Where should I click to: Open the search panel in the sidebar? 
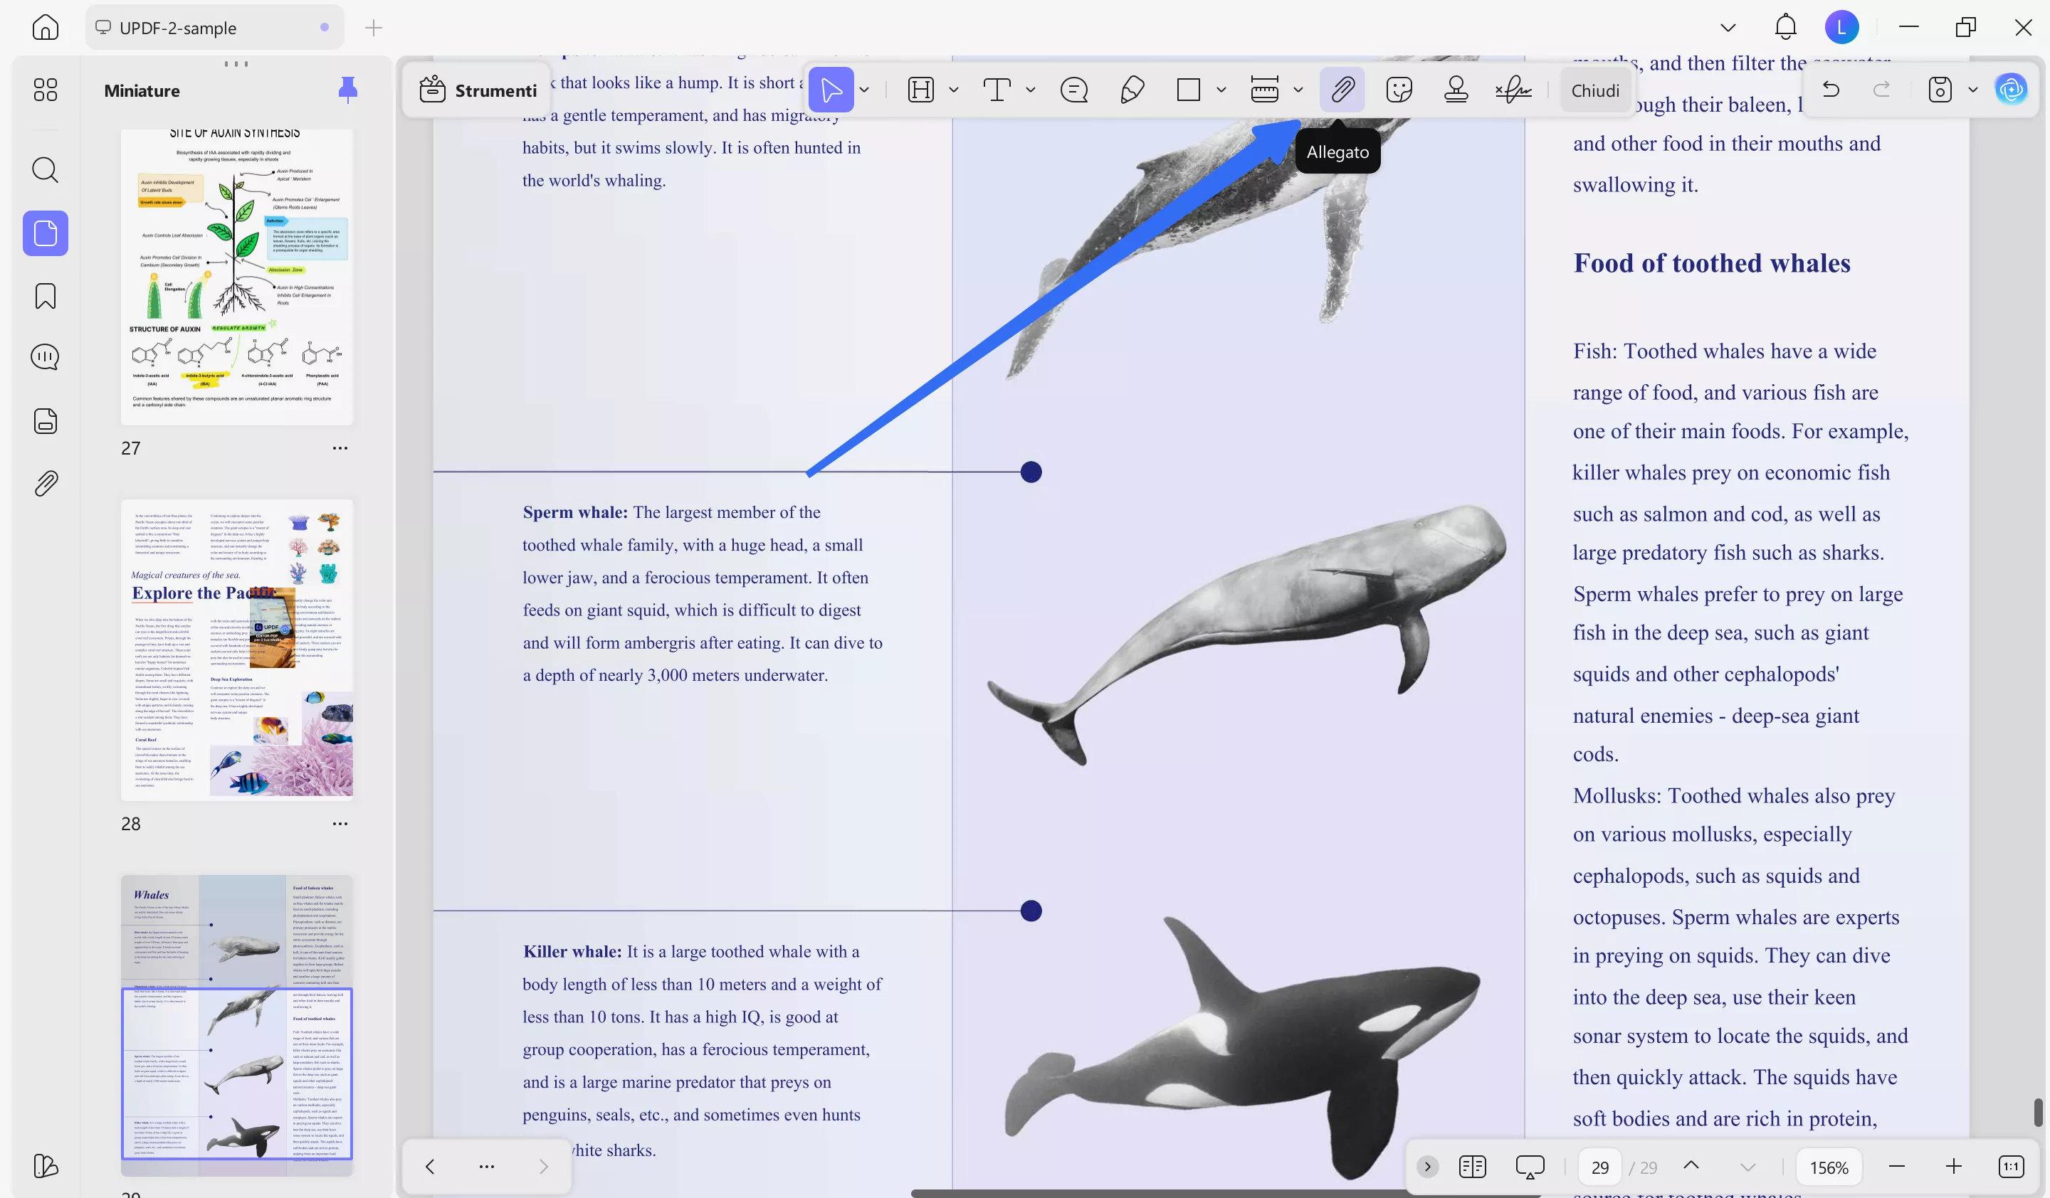click(45, 170)
